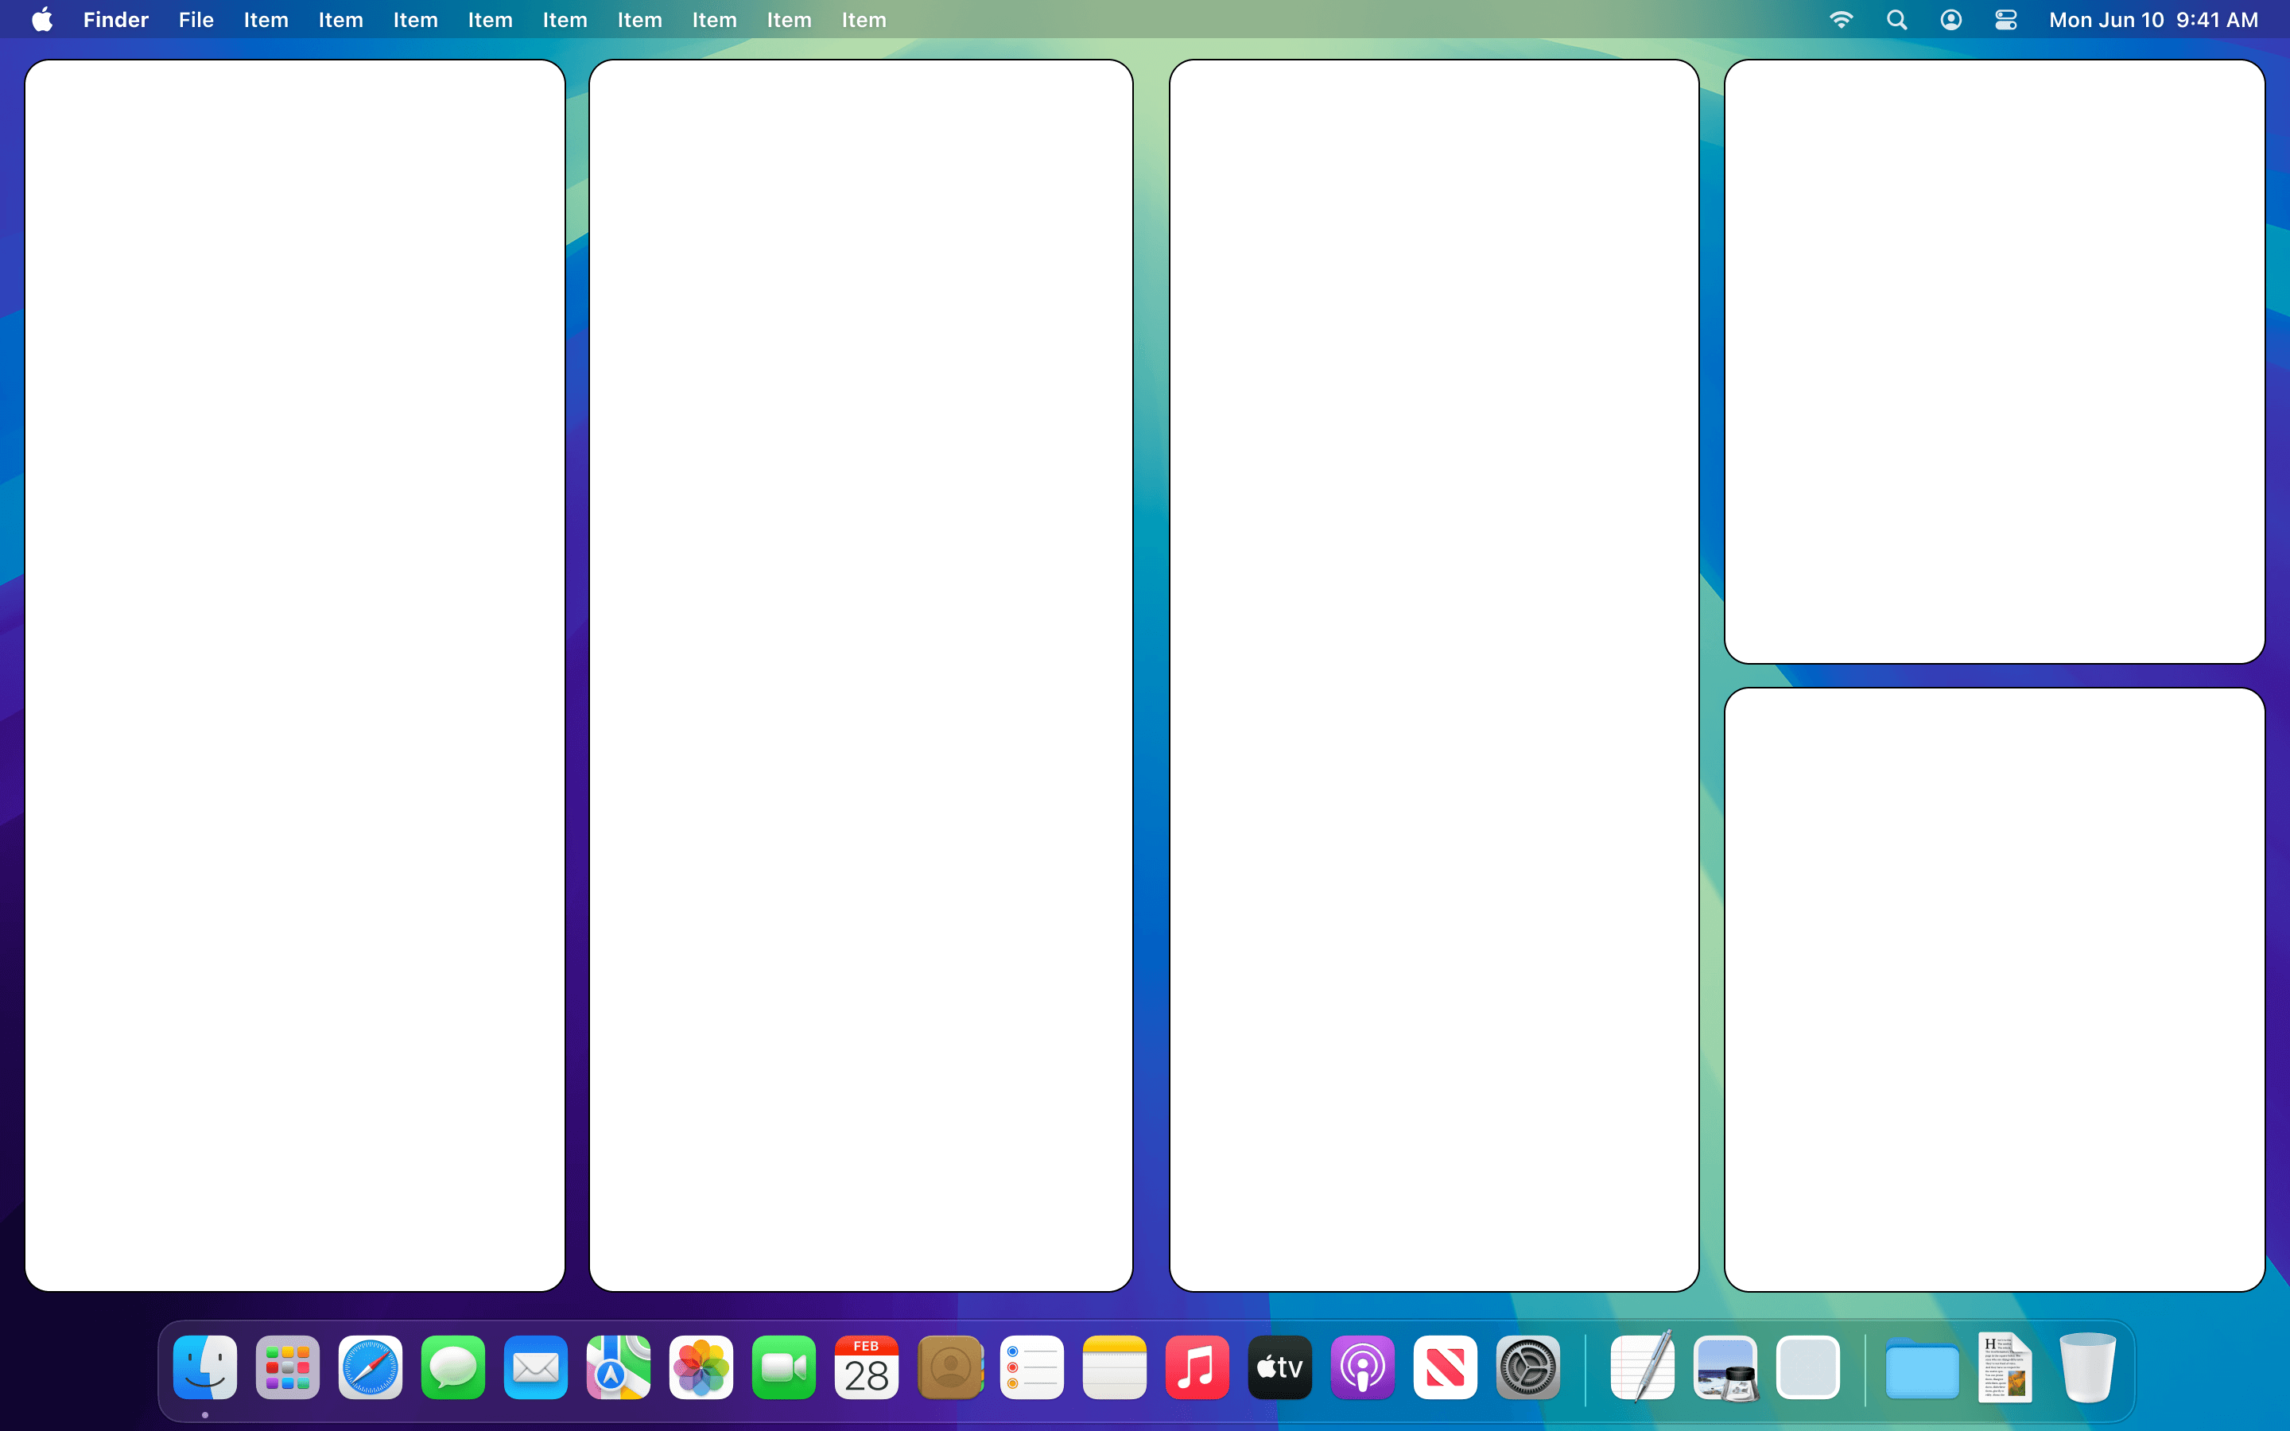Screen dimensions: 2290x1431
Task: Open Spotlight search in the menu bar
Action: [x=1896, y=20]
